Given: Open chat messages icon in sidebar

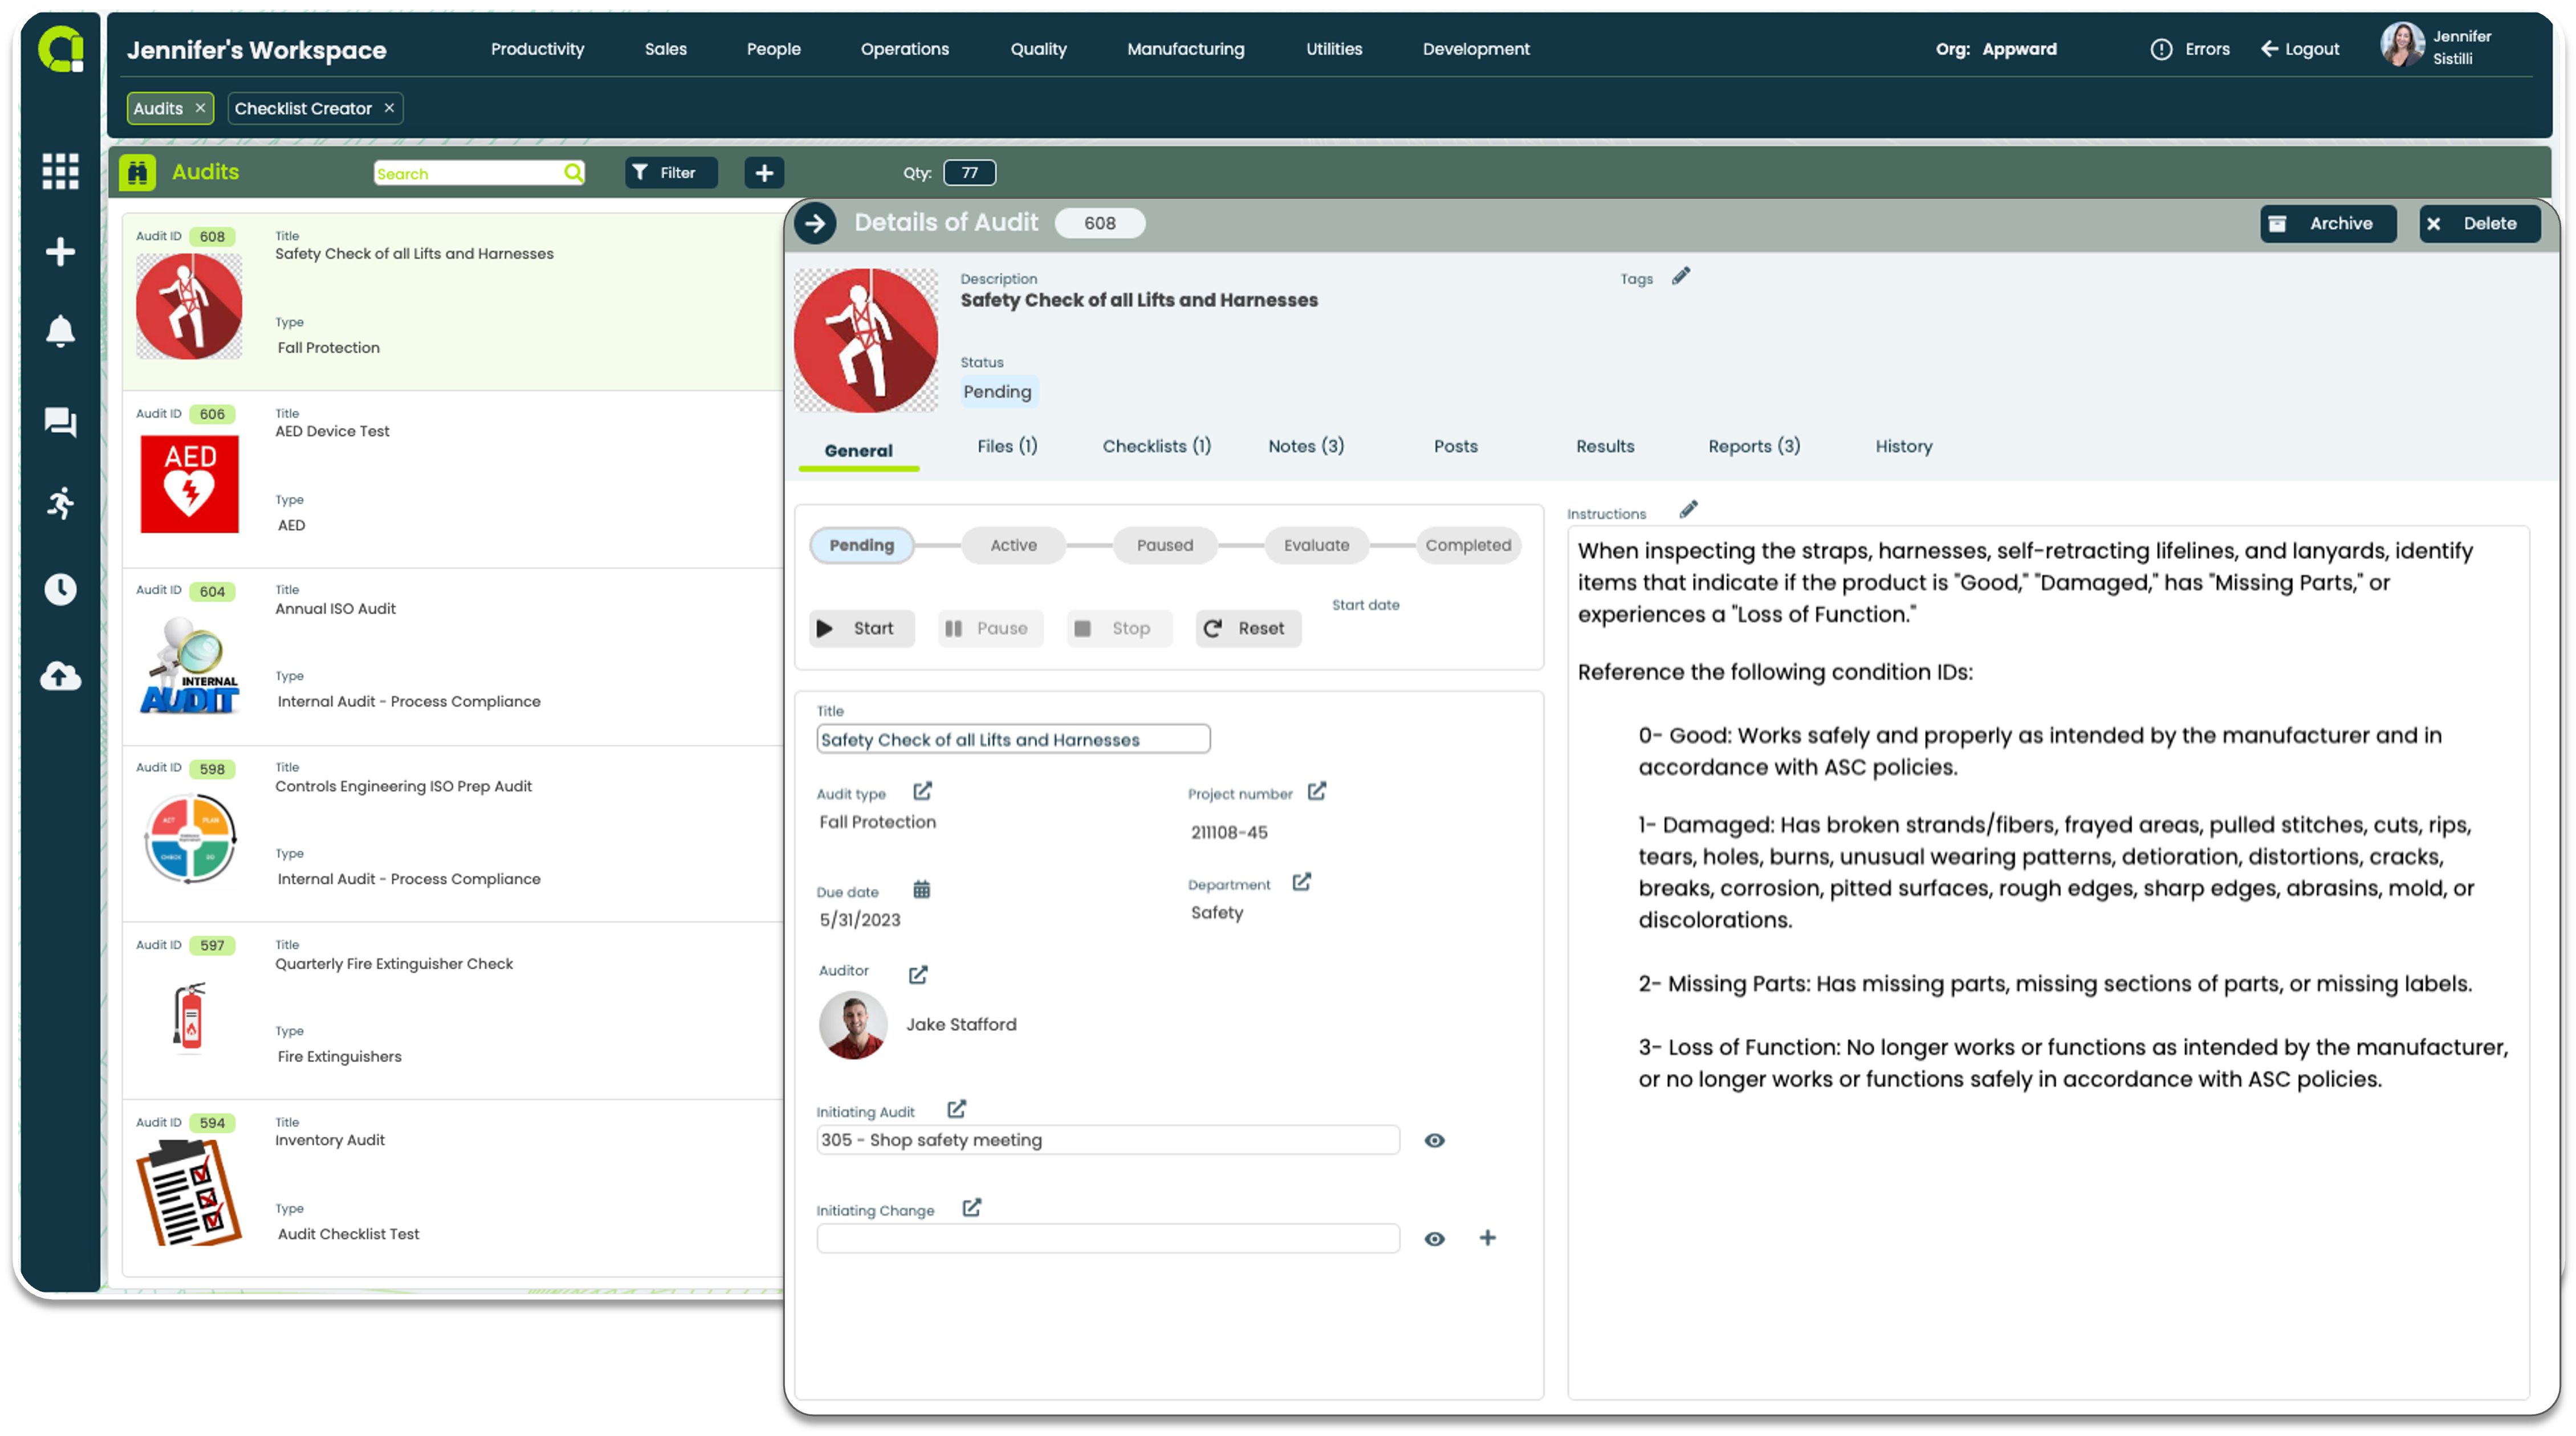Looking at the screenshot, I should click(x=60, y=422).
